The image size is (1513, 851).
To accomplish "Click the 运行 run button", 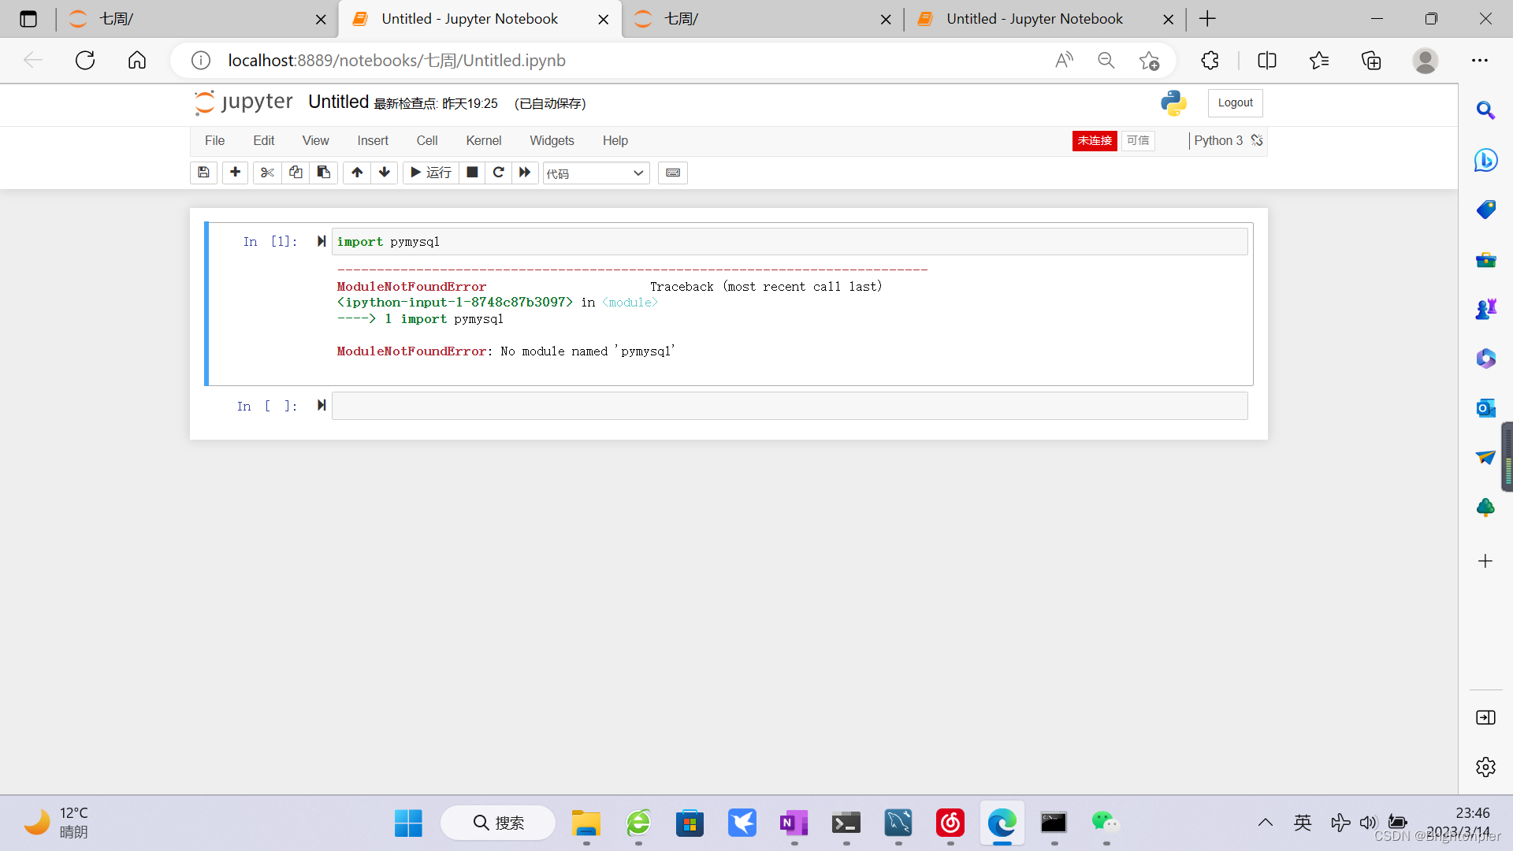I will [x=431, y=173].
